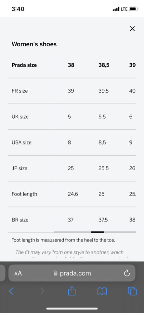Tap the Safari back arrow
Image resolution: width=144 pixels, height=313 pixels.
tap(11, 291)
